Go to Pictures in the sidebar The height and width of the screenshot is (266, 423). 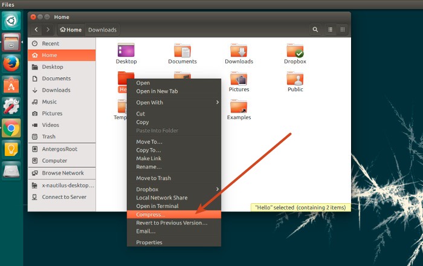[x=62, y=113]
